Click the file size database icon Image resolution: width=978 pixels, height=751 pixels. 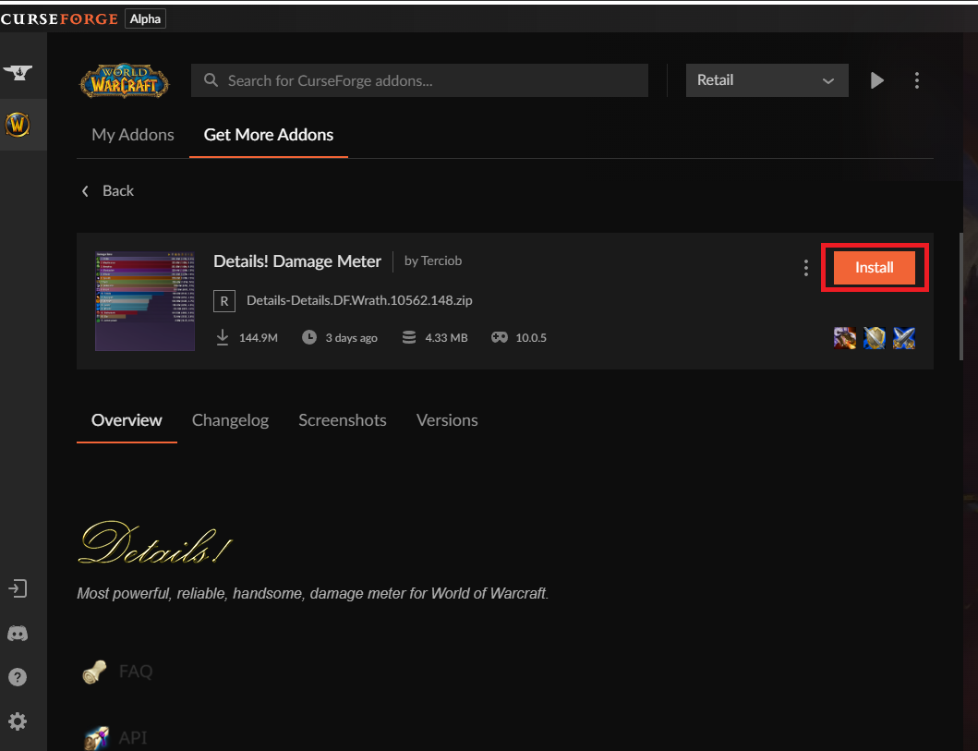click(x=408, y=337)
